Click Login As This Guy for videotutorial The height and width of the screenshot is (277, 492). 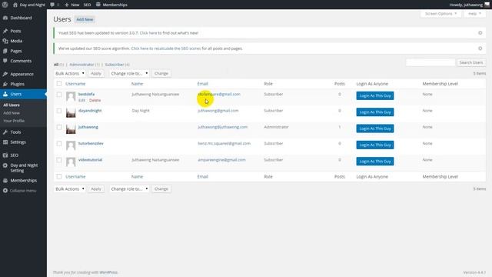coord(375,162)
